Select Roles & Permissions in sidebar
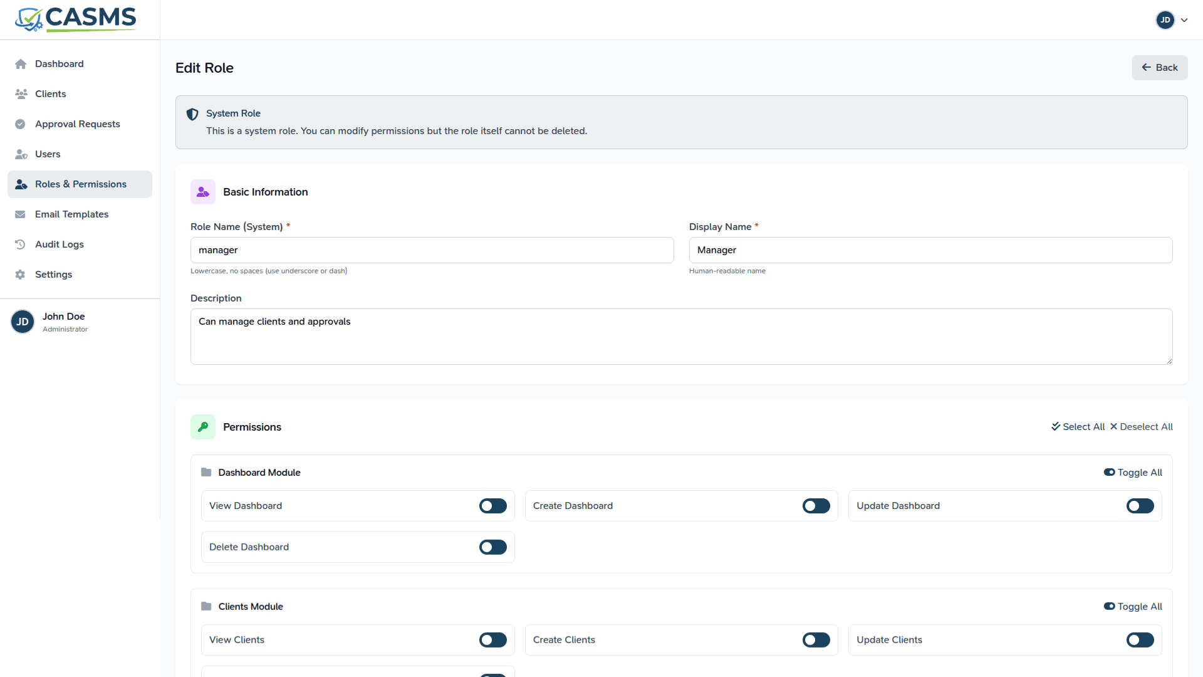Image resolution: width=1203 pixels, height=677 pixels. [x=80, y=184]
